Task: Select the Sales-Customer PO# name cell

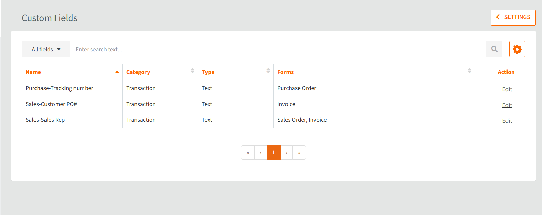Action: 72,104
